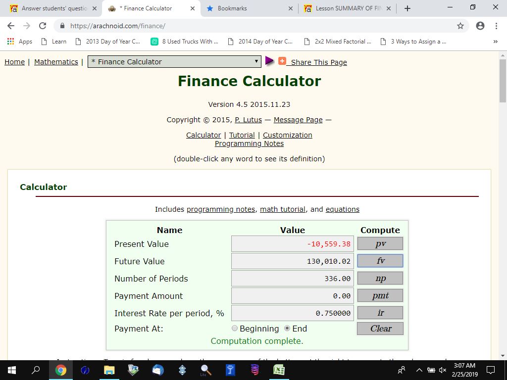The width and height of the screenshot is (507, 380).
Task: Click the volume muted tray icon
Action: coord(442,370)
